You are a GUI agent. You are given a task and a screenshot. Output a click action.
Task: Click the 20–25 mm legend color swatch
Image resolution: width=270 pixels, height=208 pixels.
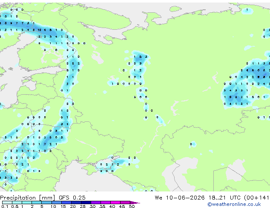click(76, 202)
